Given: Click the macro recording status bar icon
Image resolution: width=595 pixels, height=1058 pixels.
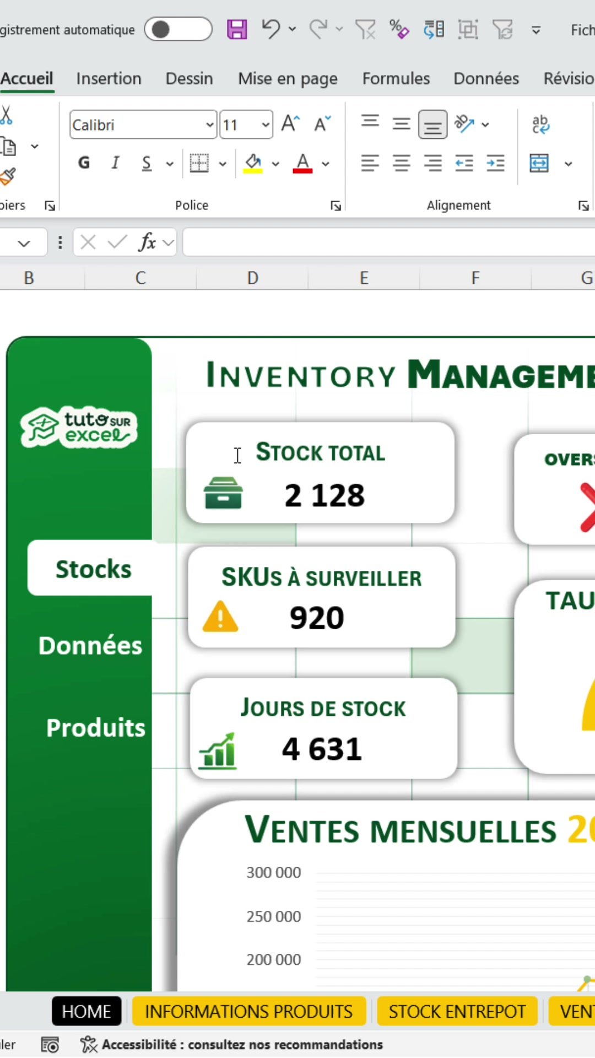Looking at the screenshot, I should click(x=50, y=1045).
